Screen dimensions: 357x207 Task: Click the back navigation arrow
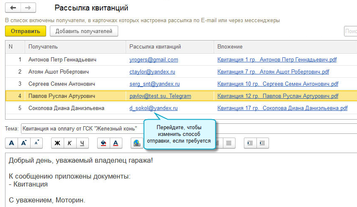pos(13,8)
